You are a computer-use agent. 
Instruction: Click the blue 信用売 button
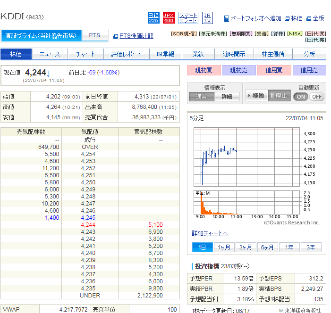(309, 70)
